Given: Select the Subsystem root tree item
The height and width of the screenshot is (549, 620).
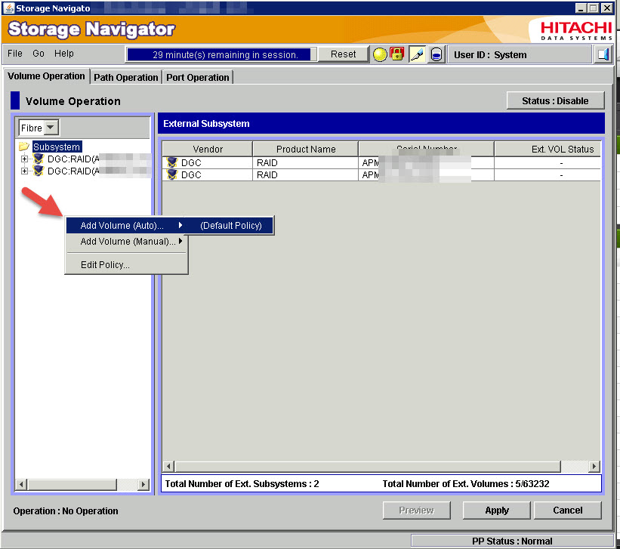Looking at the screenshot, I should point(57,147).
